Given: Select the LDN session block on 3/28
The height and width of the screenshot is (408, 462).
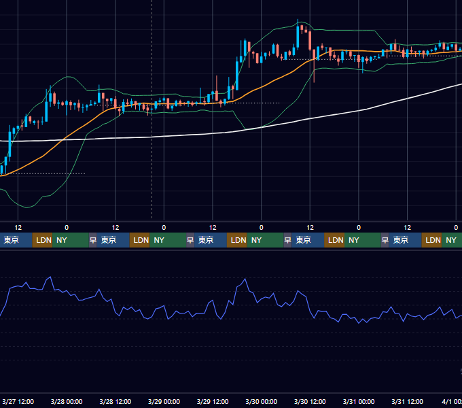Looking at the screenshot, I should click(140, 240).
